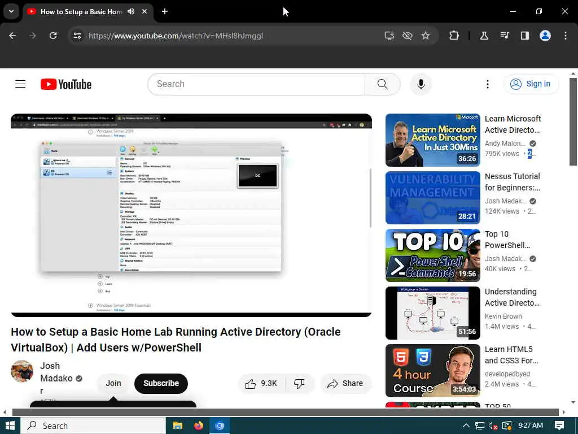This screenshot has height=434, width=578.
Task: Go back with browser back arrow
Action: pyautogui.click(x=12, y=36)
